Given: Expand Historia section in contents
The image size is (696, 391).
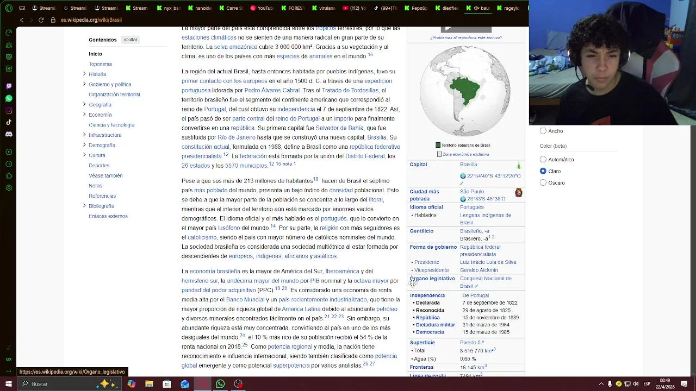Looking at the screenshot, I should click(84, 74).
